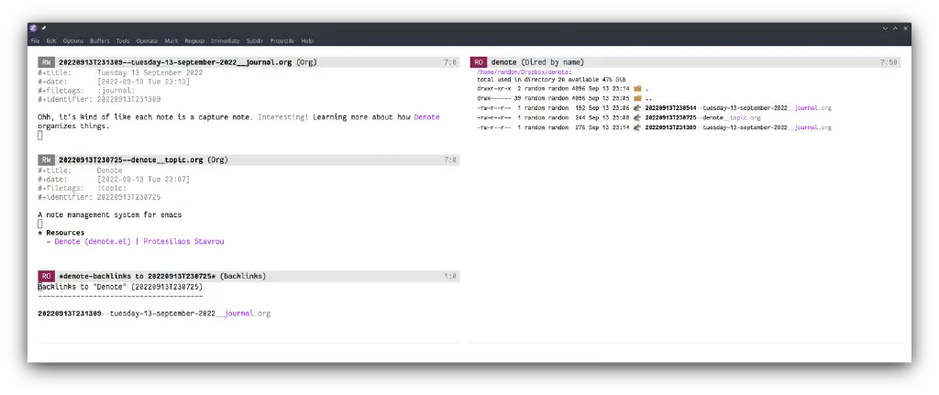Open the Mark menu

pos(171,40)
